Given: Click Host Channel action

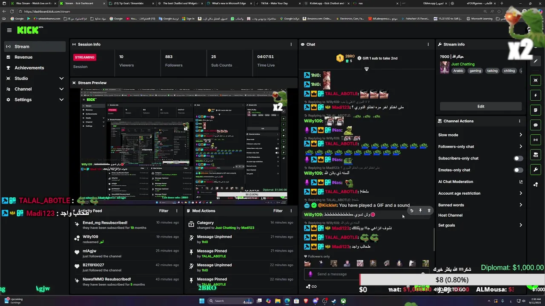Looking at the screenshot, I should pyautogui.click(x=450, y=215).
